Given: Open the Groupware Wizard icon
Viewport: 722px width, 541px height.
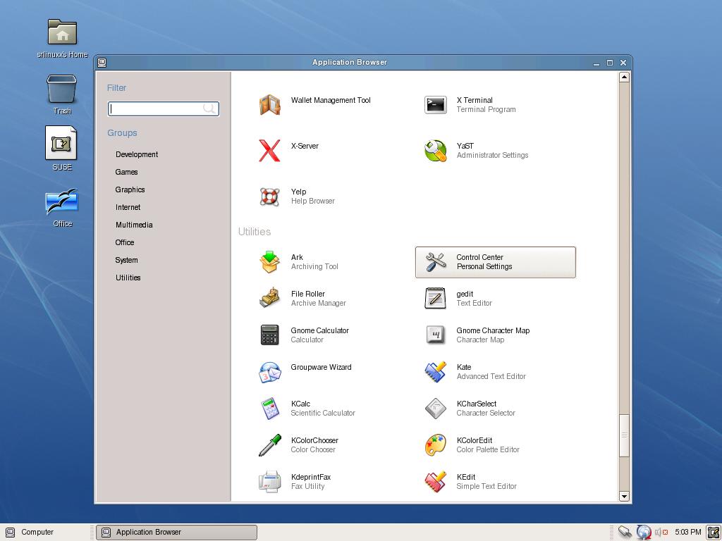Looking at the screenshot, I should 269,372.
